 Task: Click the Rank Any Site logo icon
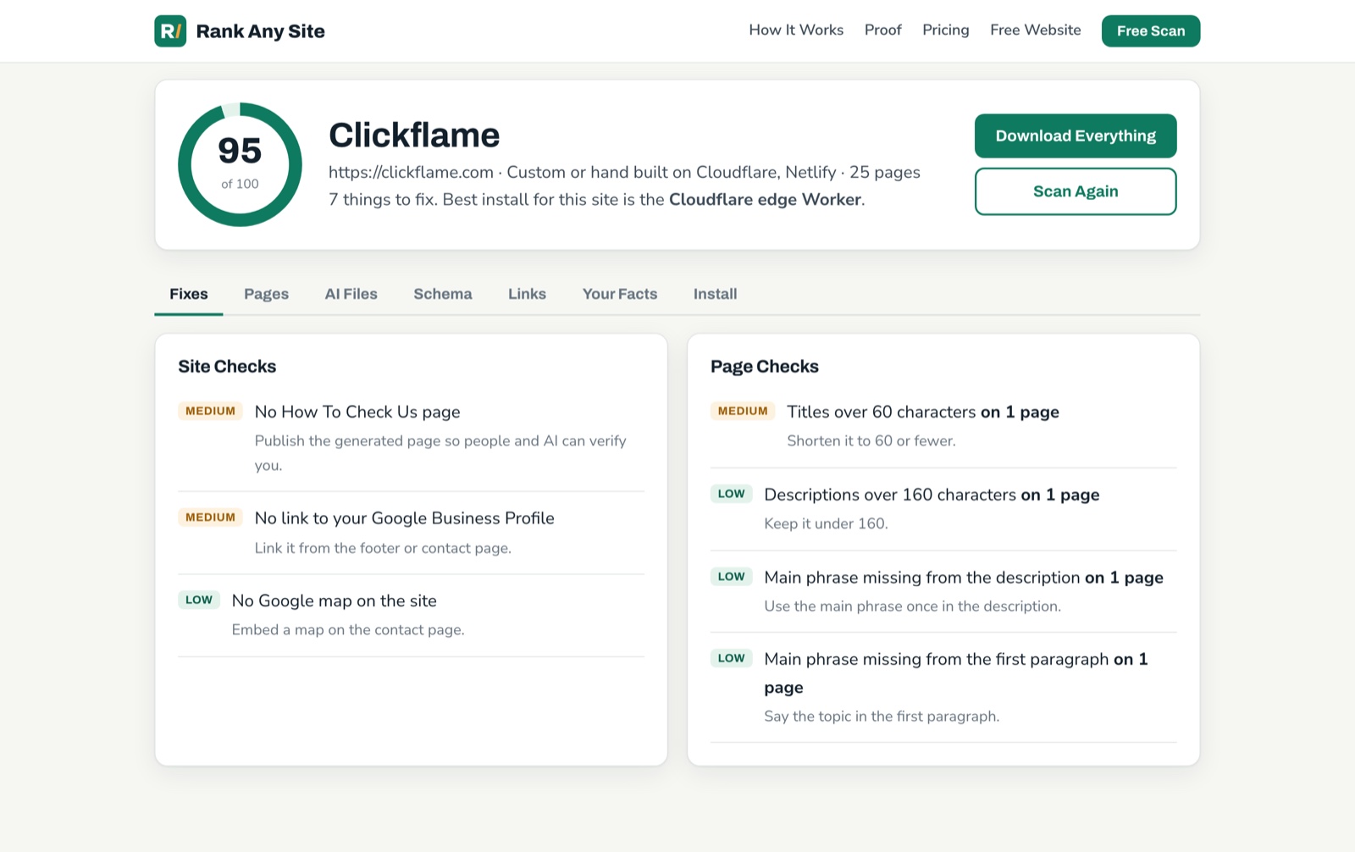(170, 31)
